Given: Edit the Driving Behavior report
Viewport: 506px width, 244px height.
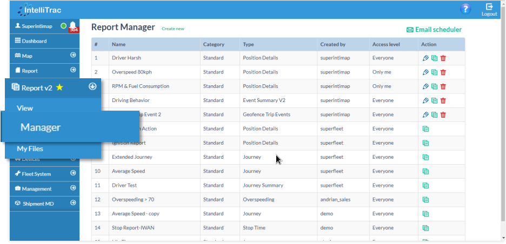Looking at the screenshot, I should (425, 100).
